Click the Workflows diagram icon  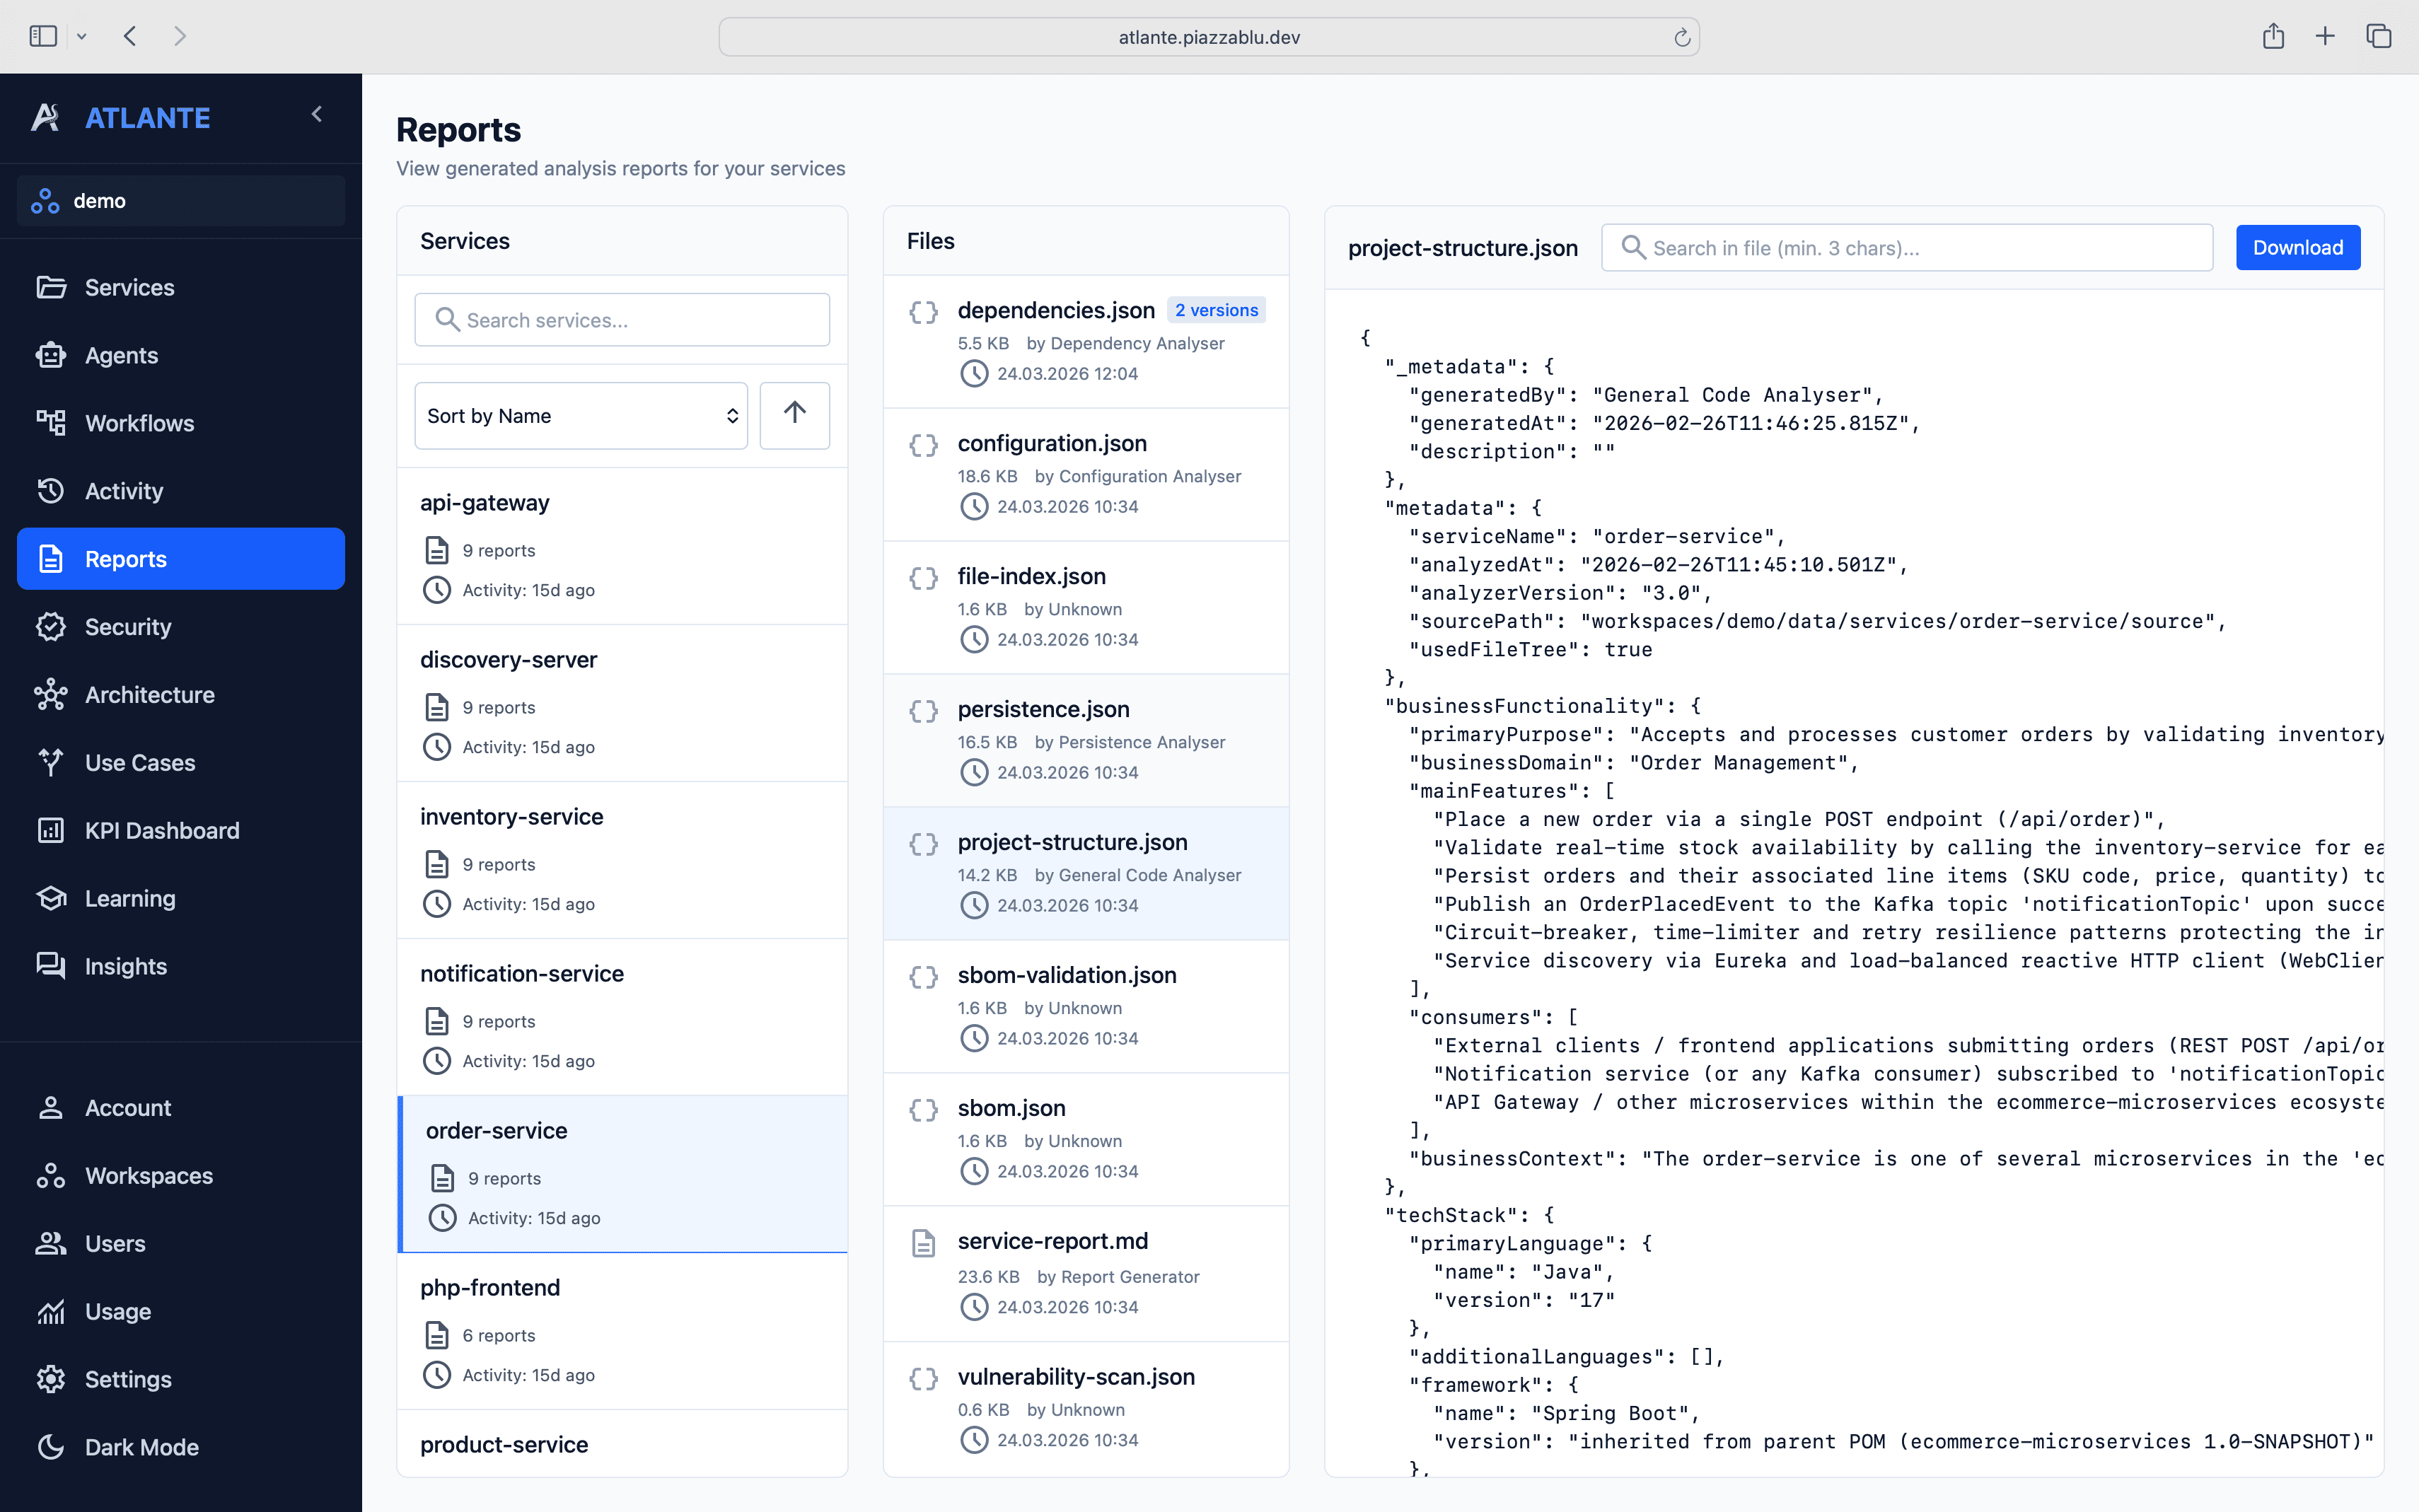pyautogui.click(x=50, y=423)
